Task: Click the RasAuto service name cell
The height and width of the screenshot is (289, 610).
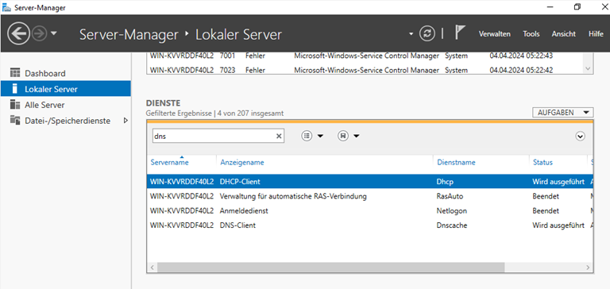Action: 450,196
